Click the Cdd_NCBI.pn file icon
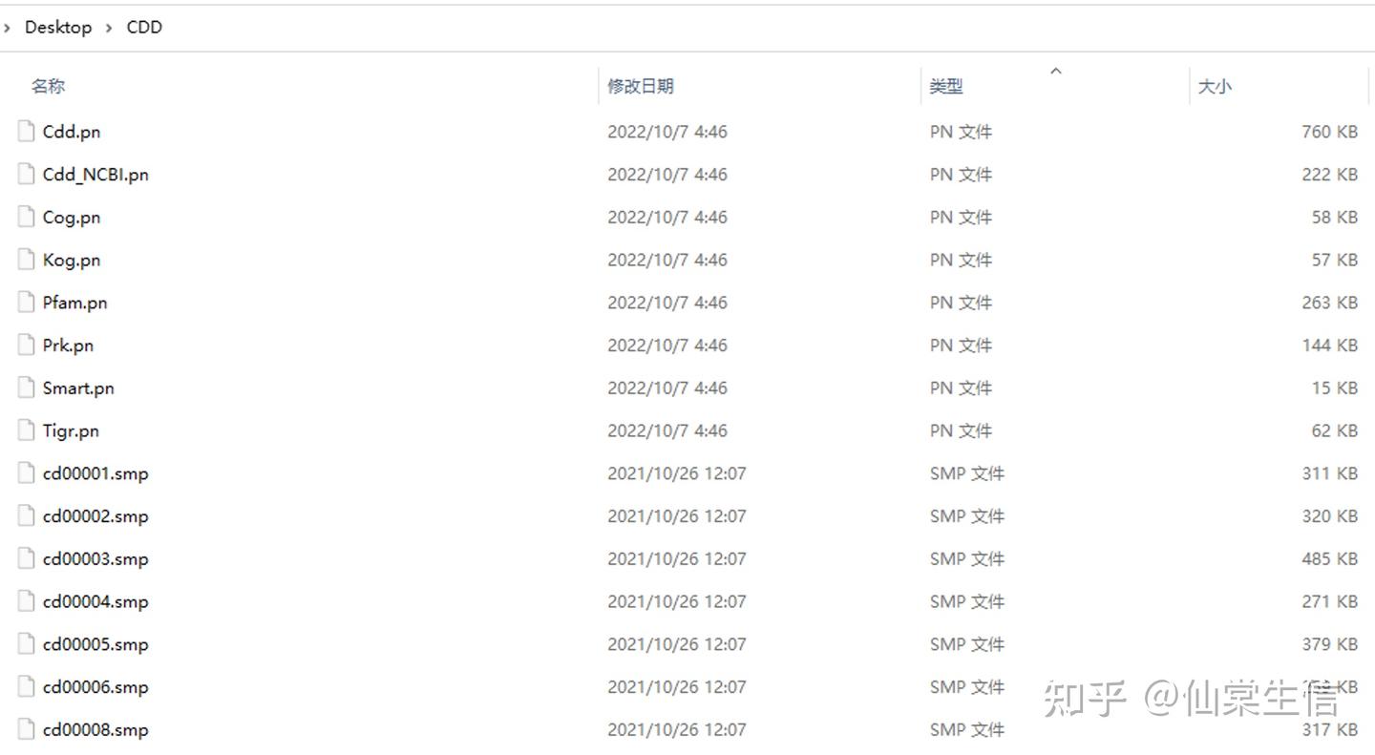 pyautogui.click(x=27, y=175)
